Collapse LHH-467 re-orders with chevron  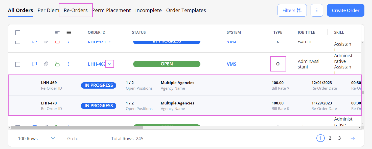pyautogui.click(x=110, y=64)
